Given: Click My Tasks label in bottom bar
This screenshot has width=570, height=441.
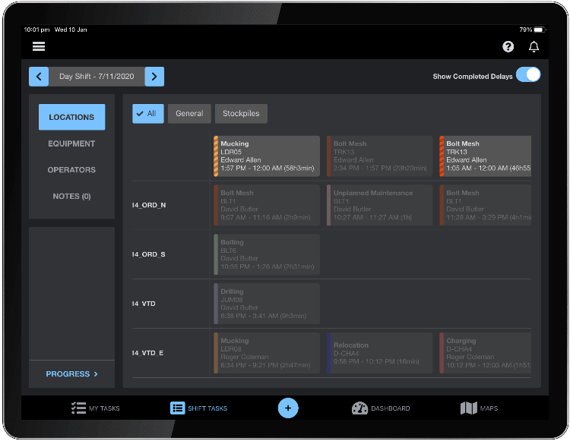Looking at the screenshot, I should tap(104, 408).
